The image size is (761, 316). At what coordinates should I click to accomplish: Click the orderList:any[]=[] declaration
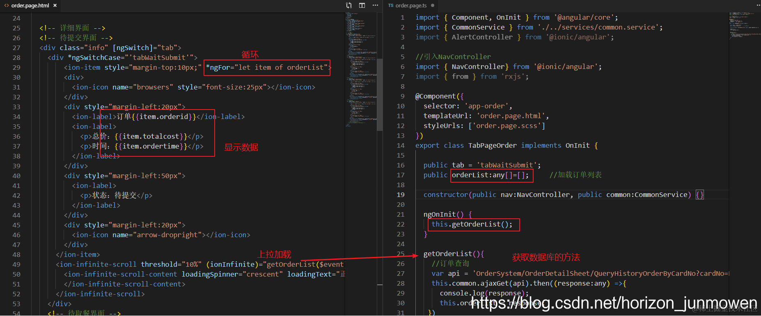tap(491, 175)
